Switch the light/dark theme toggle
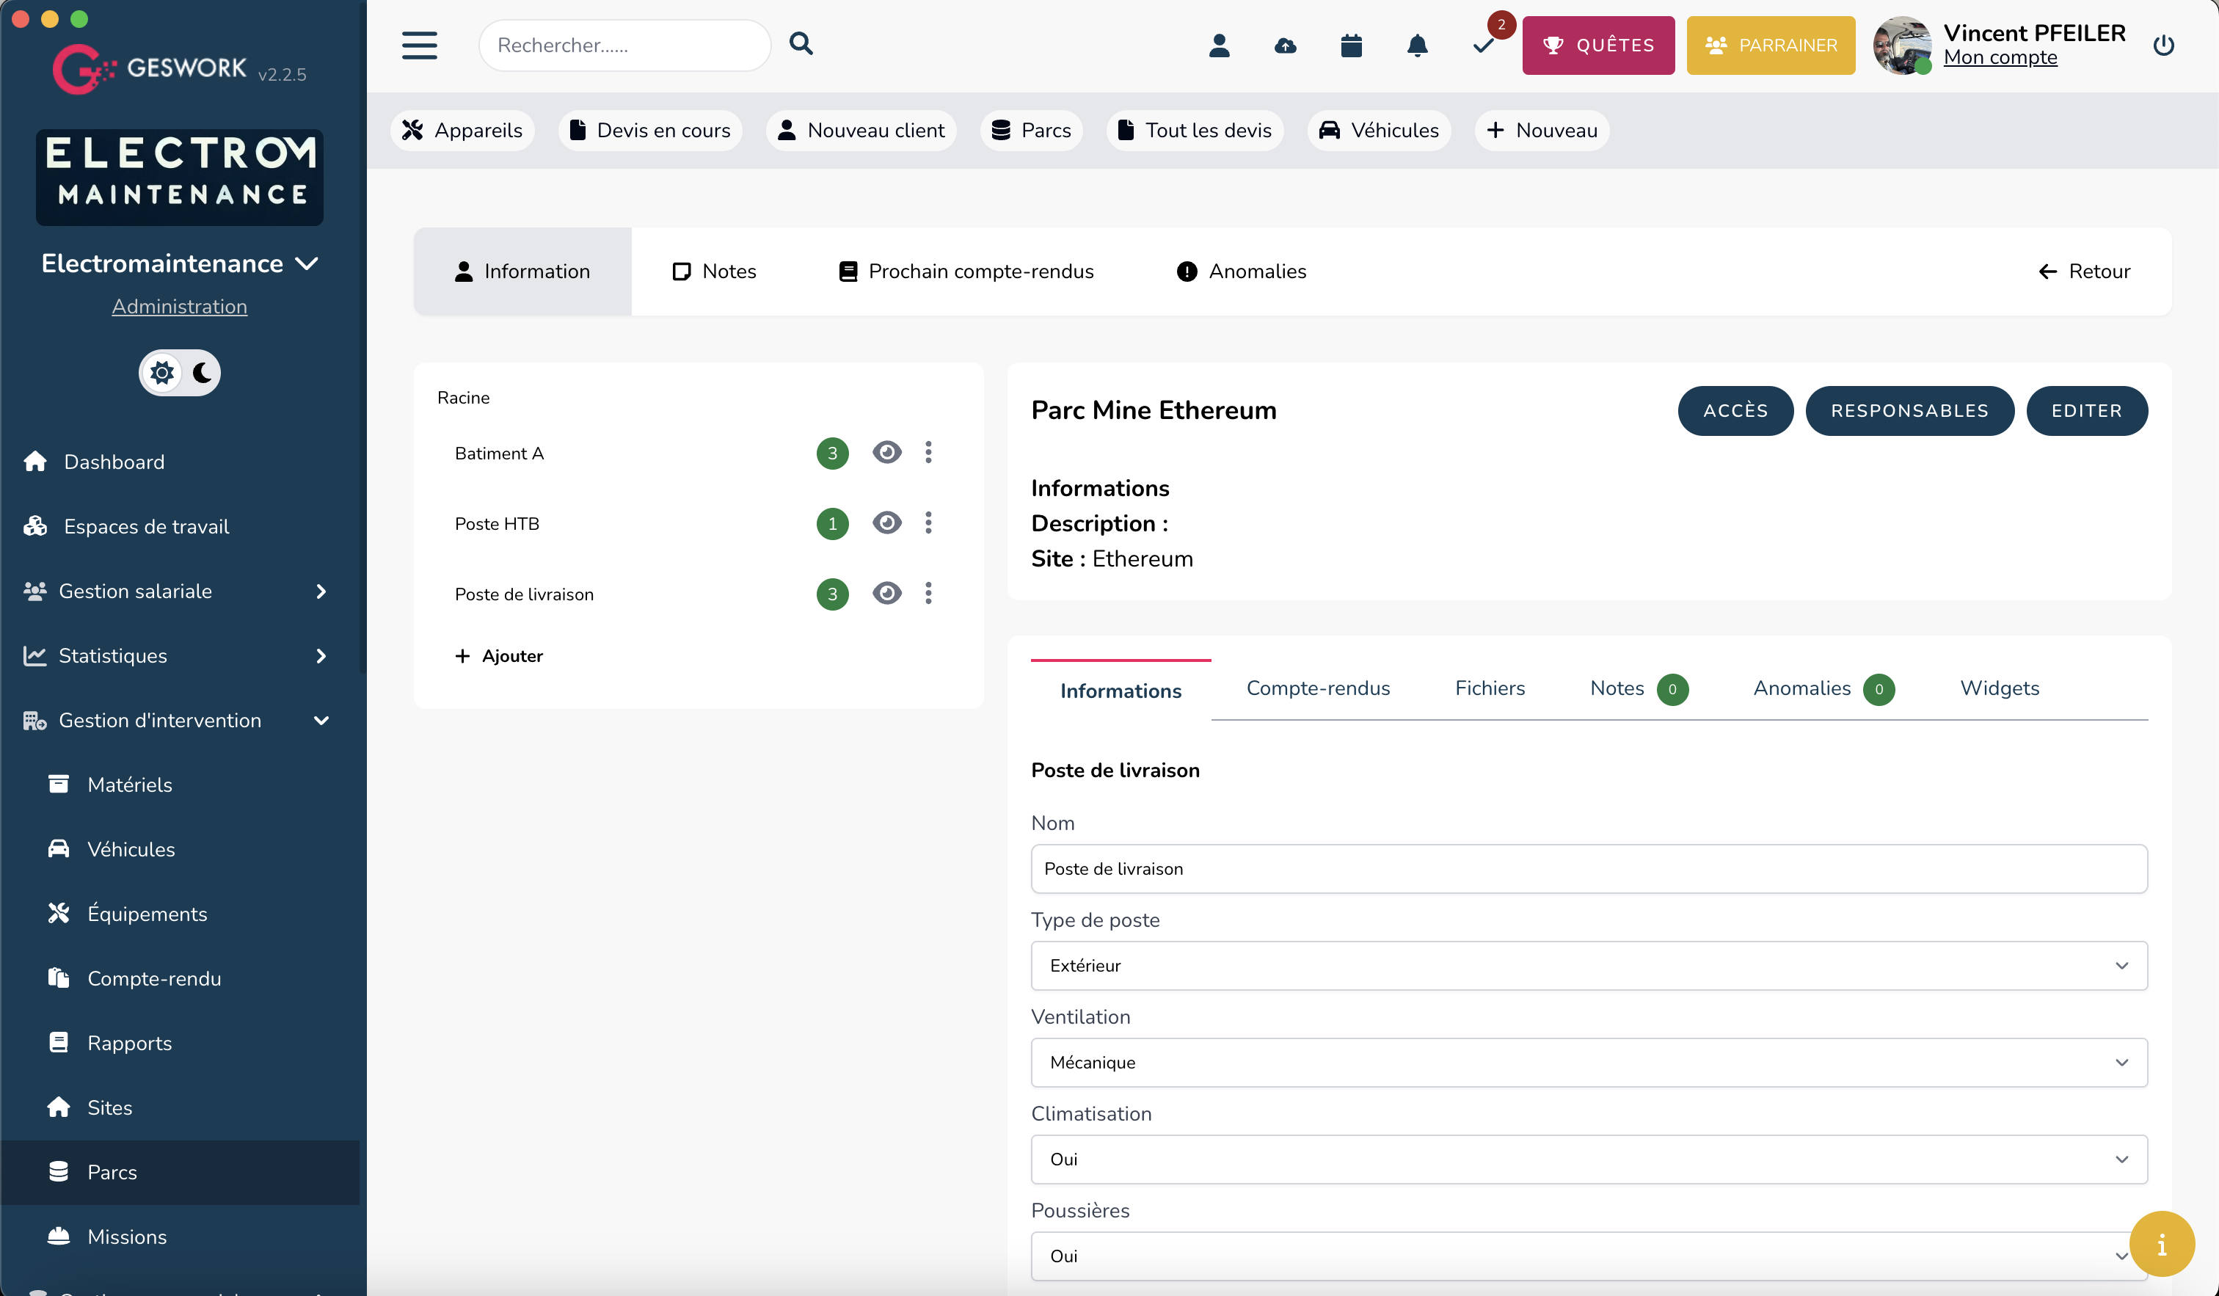The height and width of the screenshot is (1296, 2219). [180, 372]
